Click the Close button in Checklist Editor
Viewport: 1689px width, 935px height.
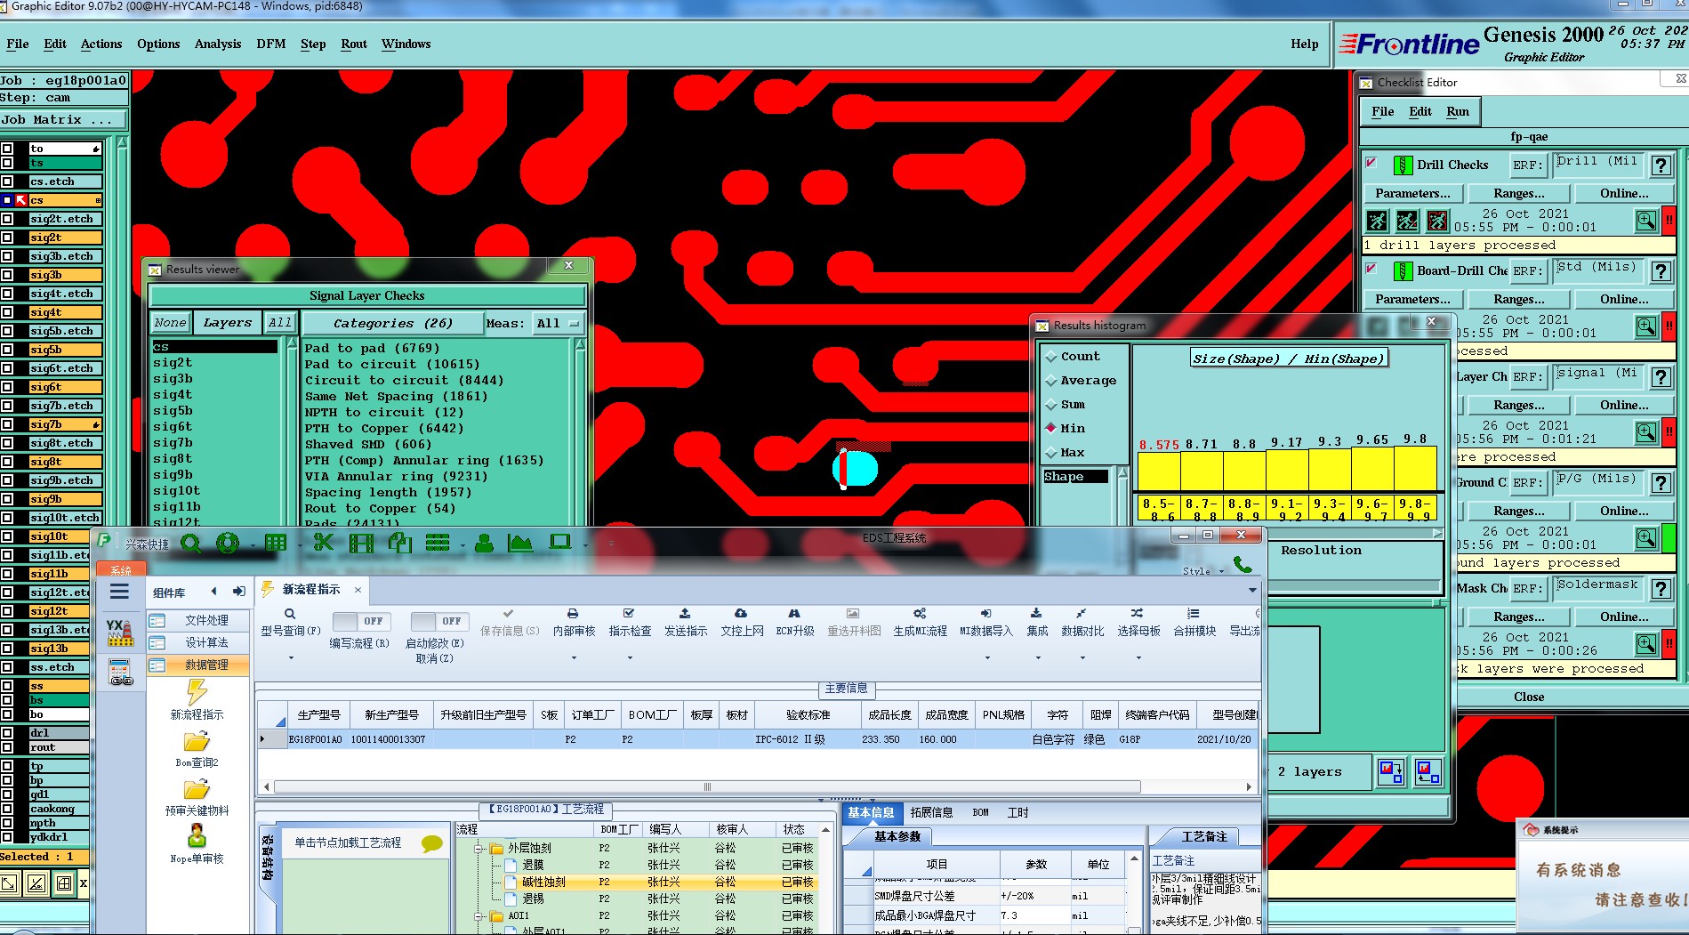(x=1529, y=697)
